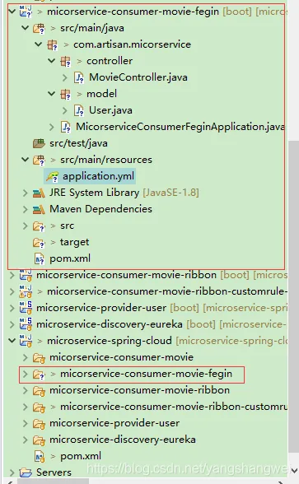Click the application.yml leaf icon

coord(52,176)
